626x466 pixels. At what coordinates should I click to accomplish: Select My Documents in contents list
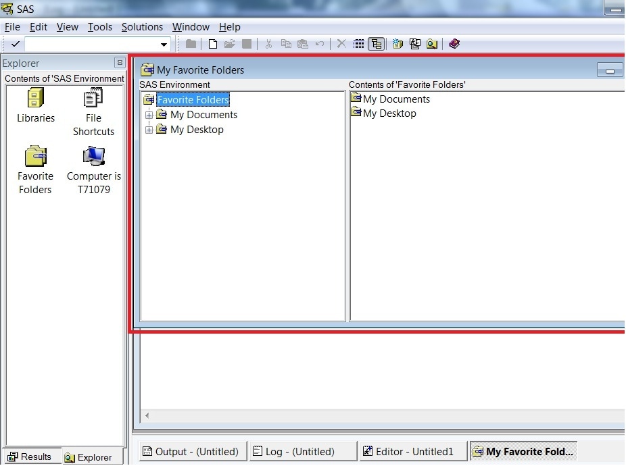coord(395,99)
